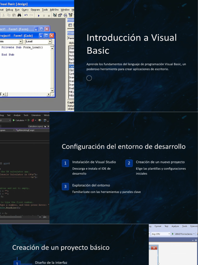
Task: Click the code window vertical scrollbar down arrow
Action: point(52,90)
